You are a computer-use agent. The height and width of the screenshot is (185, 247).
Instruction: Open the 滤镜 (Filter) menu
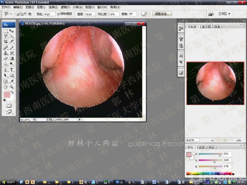(65, 7)
